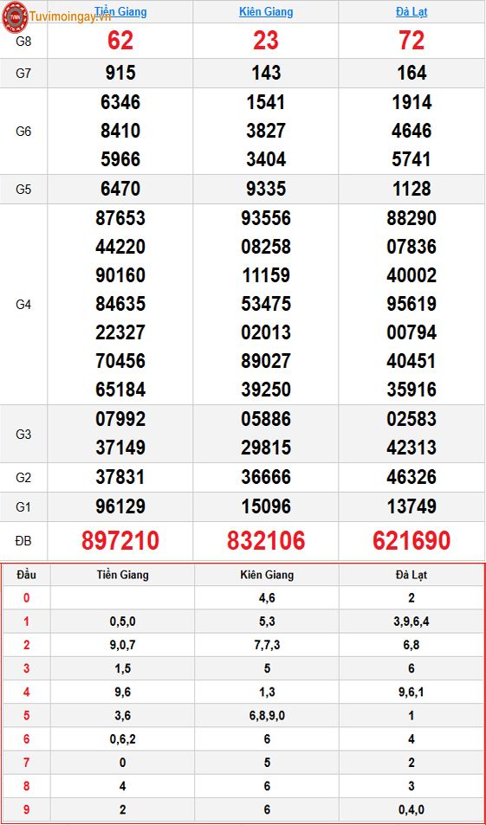Click Đầu row 1 value 0,5,0

[123, 622]
